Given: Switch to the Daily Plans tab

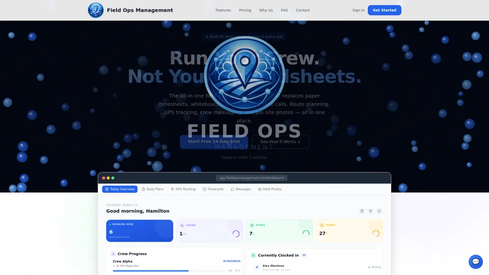Looking at the screenshot, I should pyautogui.click(x=152, y=189).
